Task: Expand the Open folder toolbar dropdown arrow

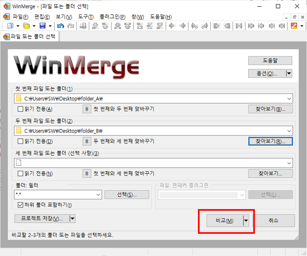Action: [x=34, y=26]
